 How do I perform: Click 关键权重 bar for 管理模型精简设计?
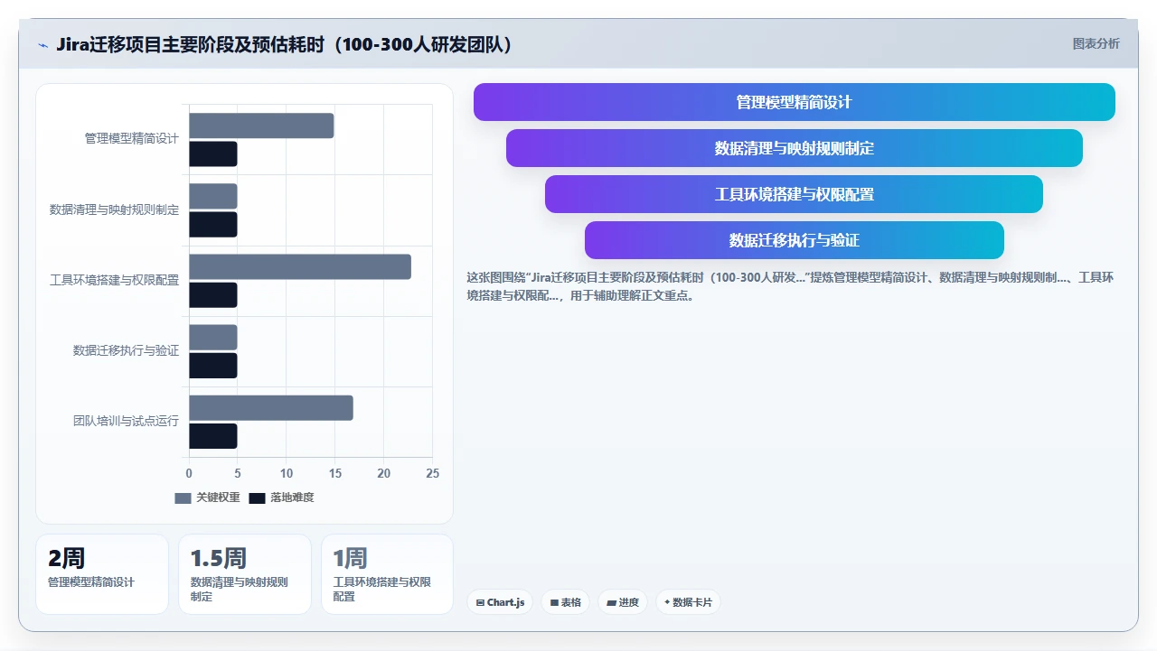coord(261,126)
